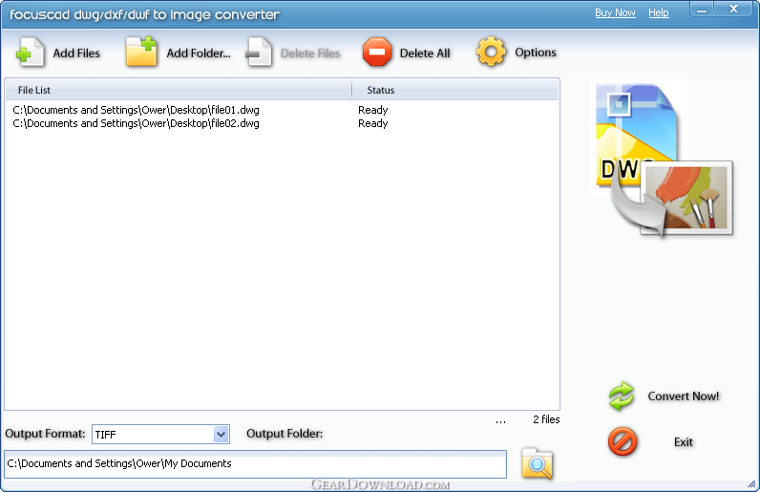Click the DWG to image logo
This screenshot has width=760, height=492.
[x=664, y=160]
